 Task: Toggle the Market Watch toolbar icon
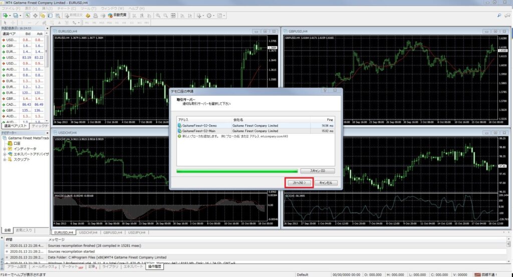[x=28, y=16]
